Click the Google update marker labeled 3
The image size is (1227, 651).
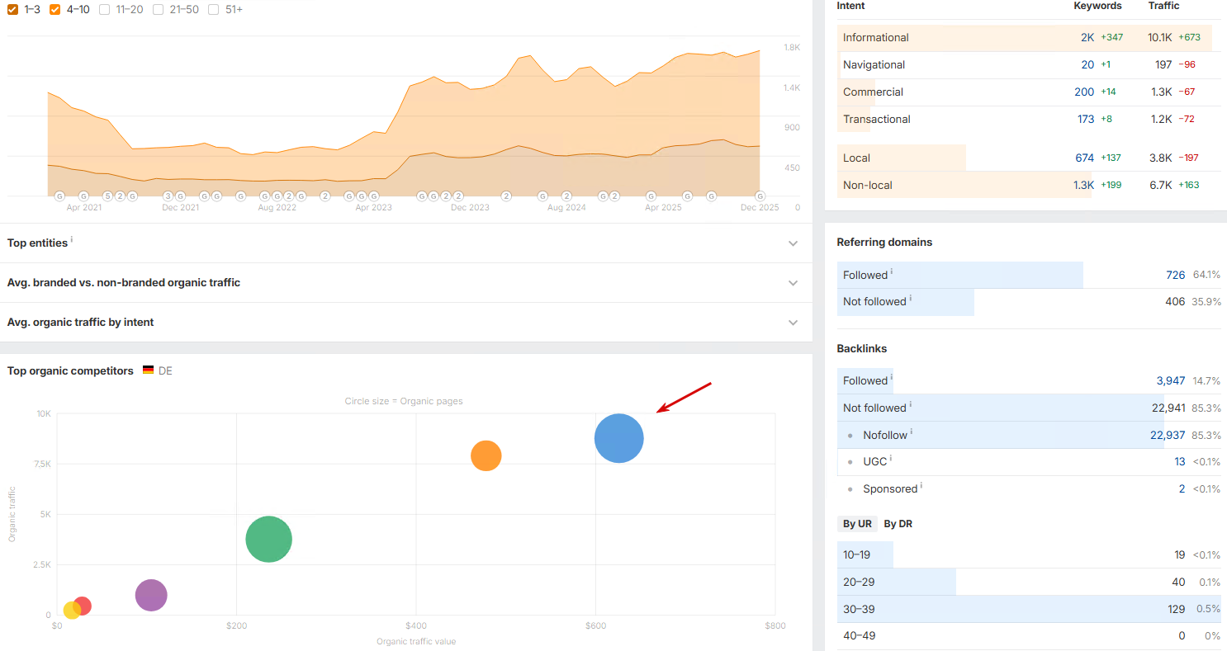coord(168,196)
